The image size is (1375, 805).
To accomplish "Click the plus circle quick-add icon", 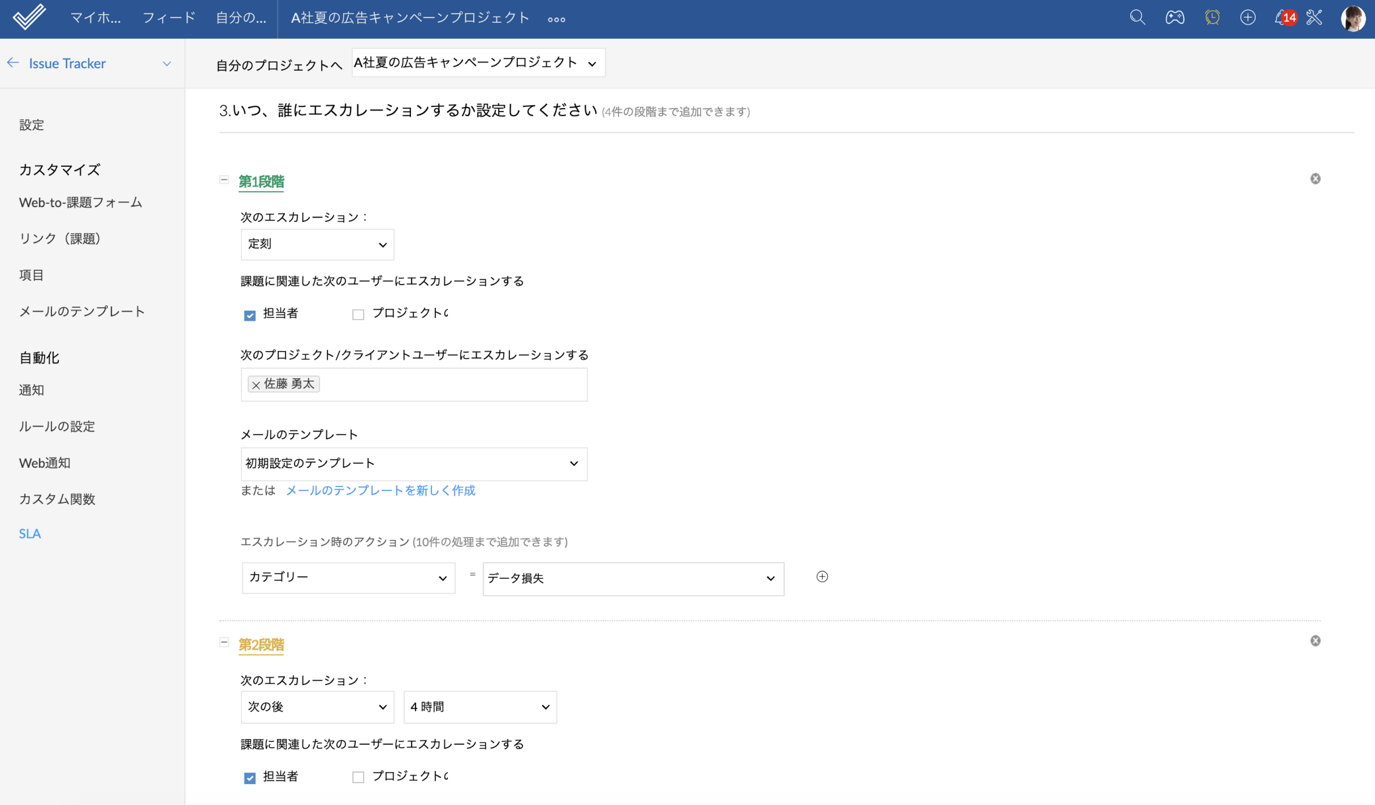I will pyautogui.click(x=1248, y=17).
